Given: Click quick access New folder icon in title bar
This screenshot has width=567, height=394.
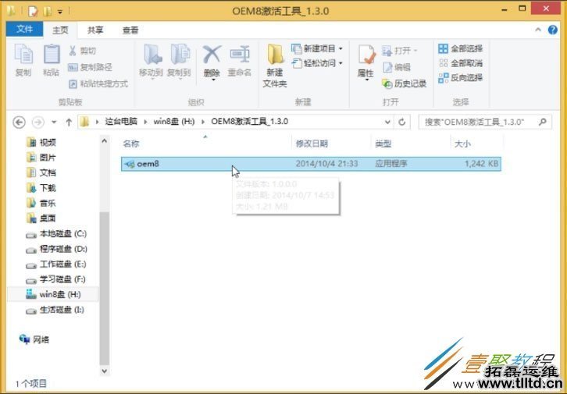Looking at the screenshot, I should coord(47,11).
